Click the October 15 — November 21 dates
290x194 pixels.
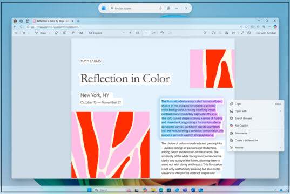100,102
